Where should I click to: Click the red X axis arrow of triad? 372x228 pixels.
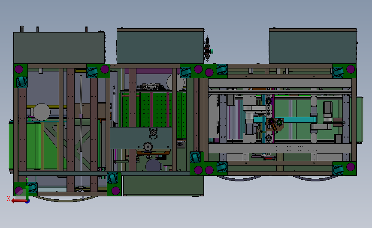[x=18, y=201]
